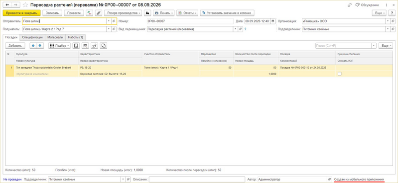Click the document structure icon next to Резерв производства
Screen dimensions: 398x183
pos(147,12)
